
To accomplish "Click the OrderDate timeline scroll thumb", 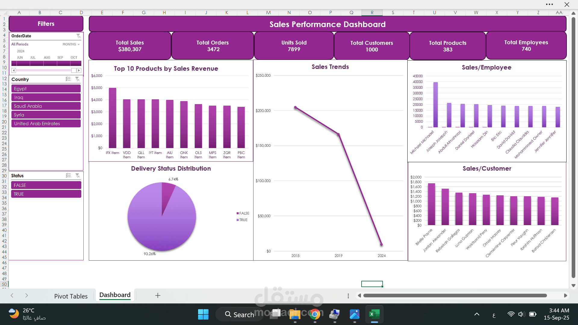I will click(74, 70).
